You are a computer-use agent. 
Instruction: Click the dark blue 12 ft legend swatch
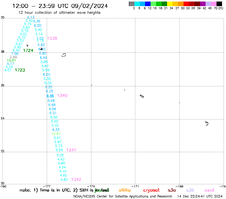(x=148, y=4)
